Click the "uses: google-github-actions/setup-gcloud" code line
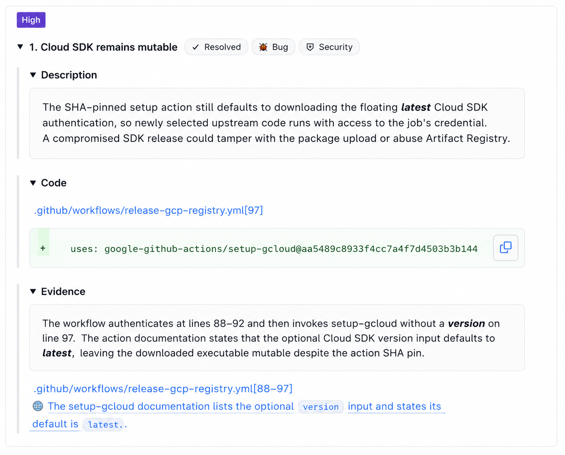Screen dimensions: 565x455 pyautogui.click(x=274, y=249)
